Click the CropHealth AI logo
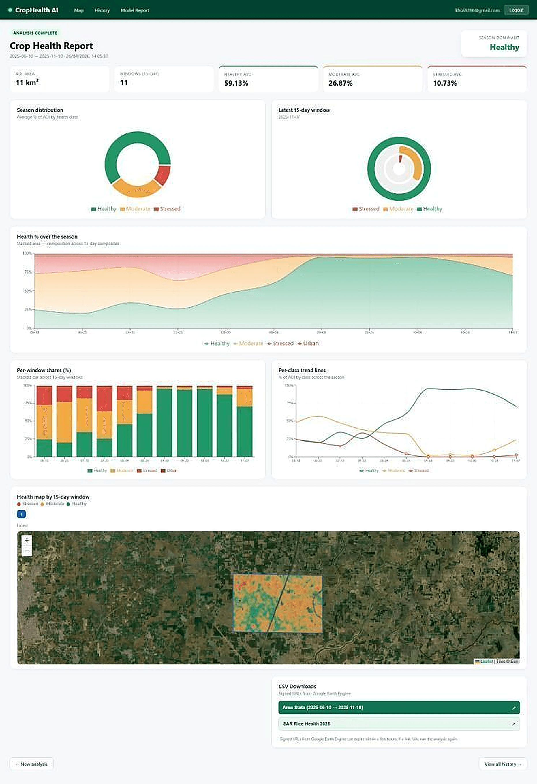The height and width of the screenshot is (784, 537). 33,10
